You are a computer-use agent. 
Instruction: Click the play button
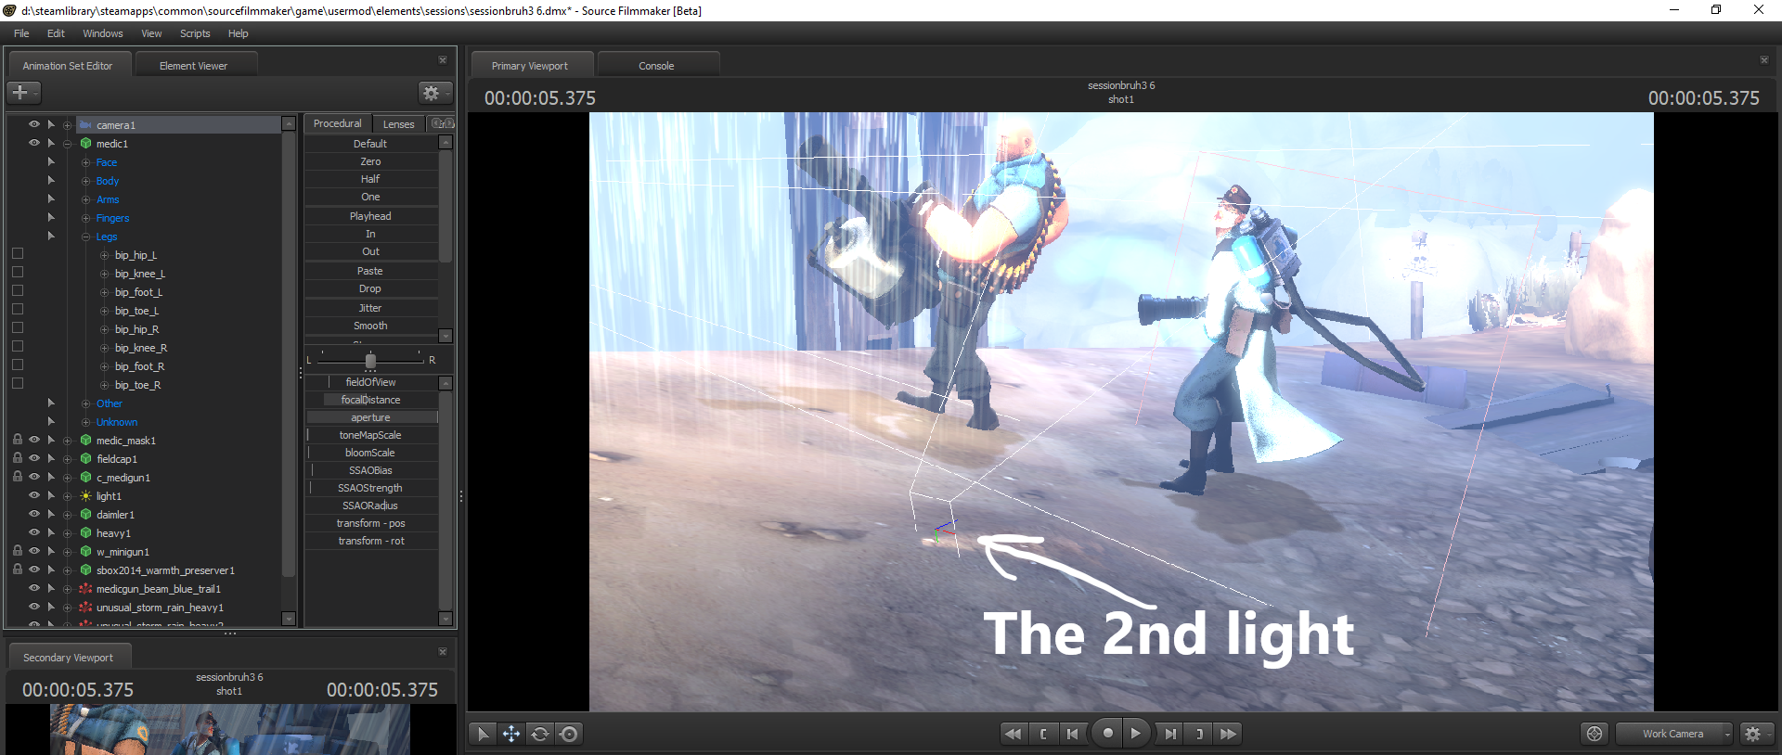tap(1136, 733)
